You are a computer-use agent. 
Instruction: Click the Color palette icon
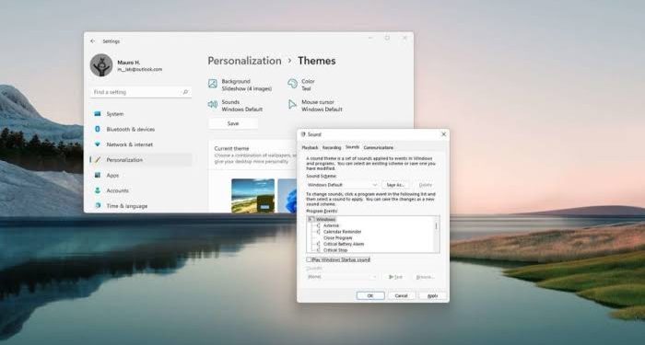coord(292,84)
